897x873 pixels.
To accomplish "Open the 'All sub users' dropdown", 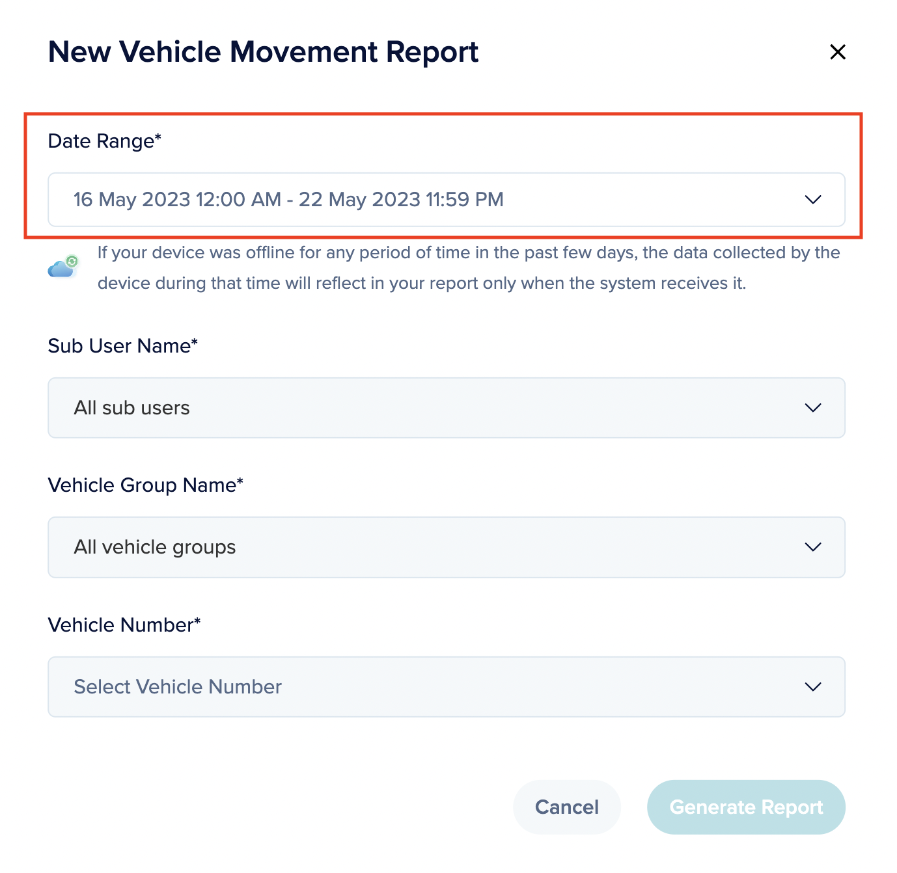I will [x=446, y=408].
